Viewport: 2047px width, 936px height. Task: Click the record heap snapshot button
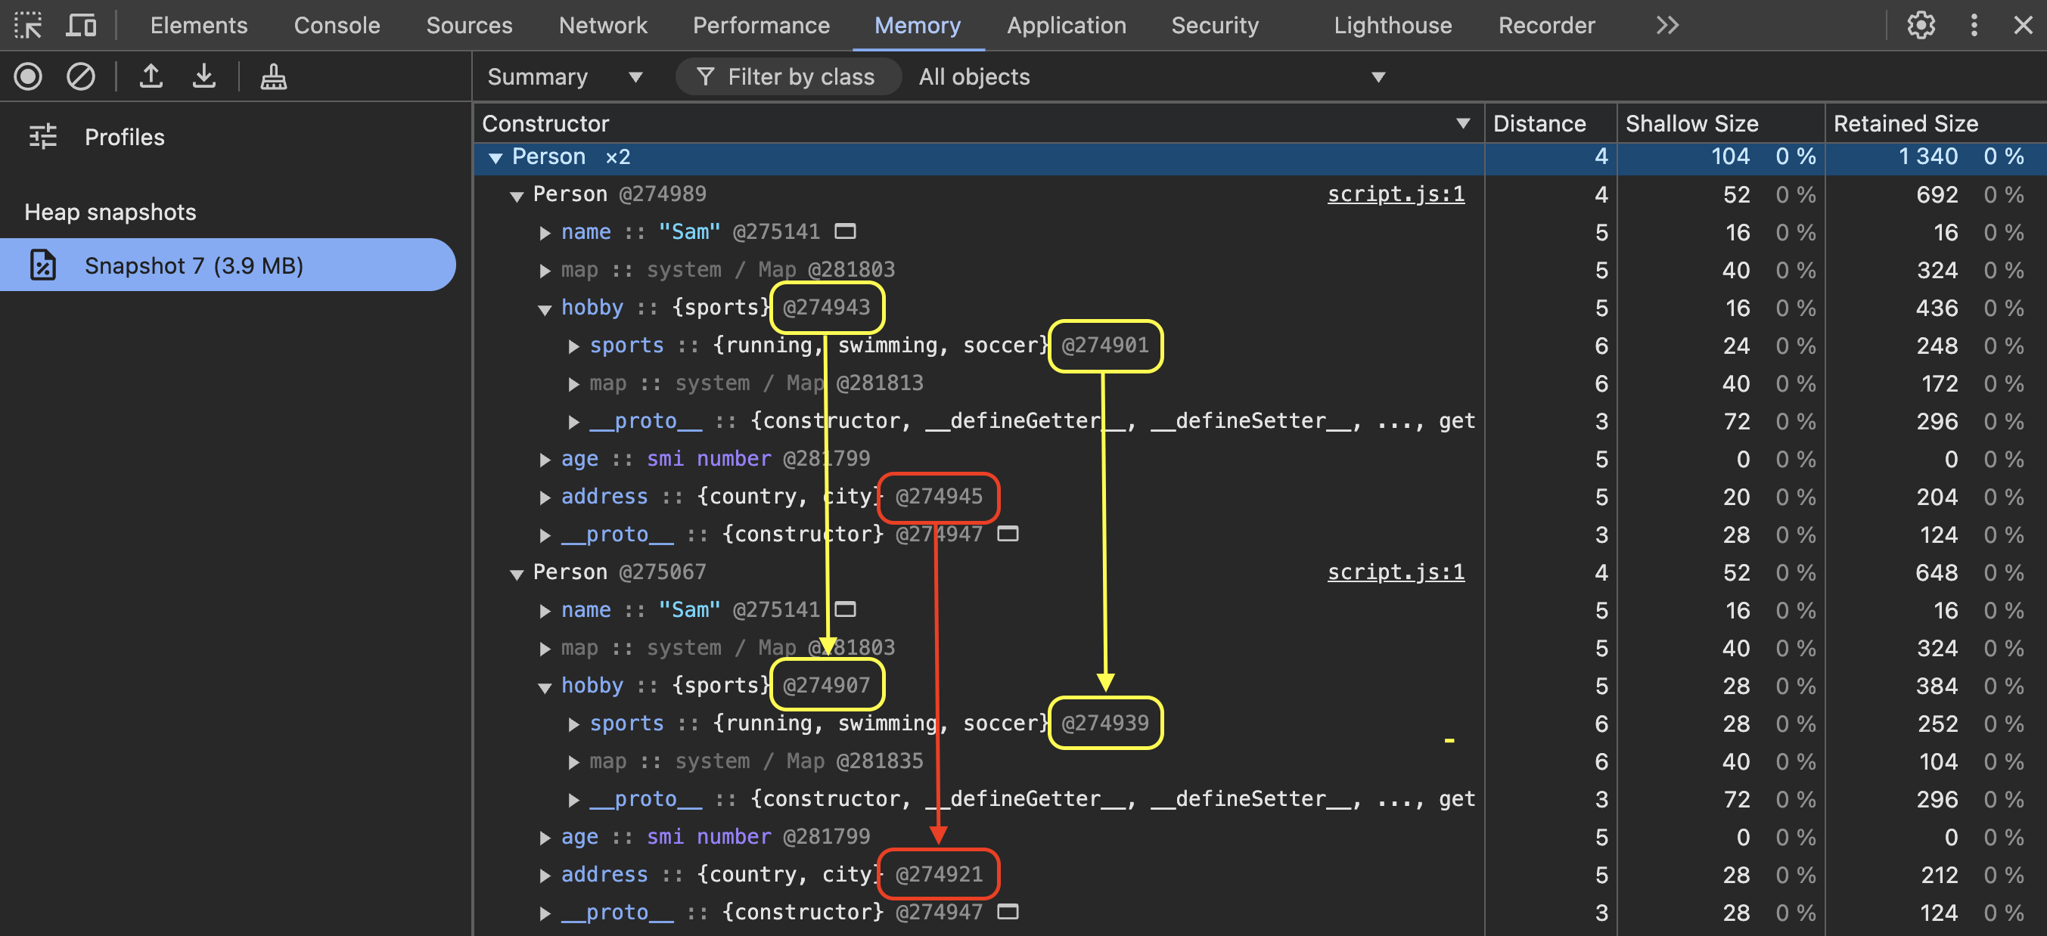pyautogui.click(x=28, y=77)
